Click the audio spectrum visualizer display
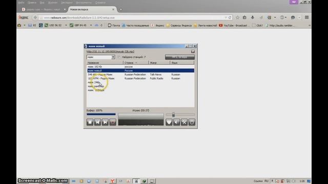 coord(141,119)
